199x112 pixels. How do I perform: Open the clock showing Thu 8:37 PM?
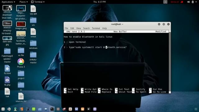99,2
